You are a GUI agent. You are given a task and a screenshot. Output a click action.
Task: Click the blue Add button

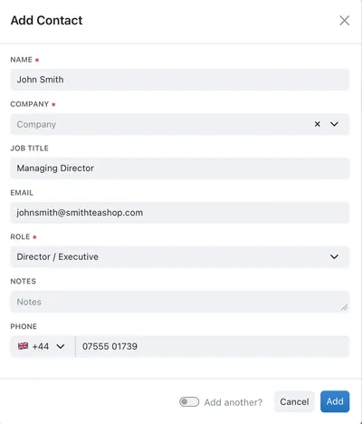coord(335,401)
